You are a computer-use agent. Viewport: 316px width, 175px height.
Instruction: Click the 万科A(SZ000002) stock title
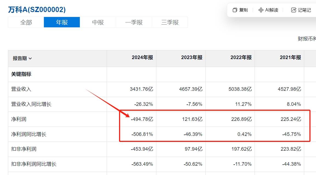[37, 10]
